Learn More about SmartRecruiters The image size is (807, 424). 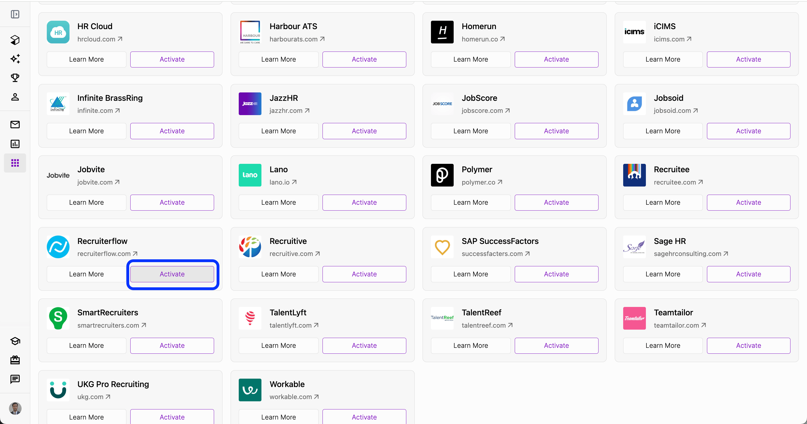[87, 345]
